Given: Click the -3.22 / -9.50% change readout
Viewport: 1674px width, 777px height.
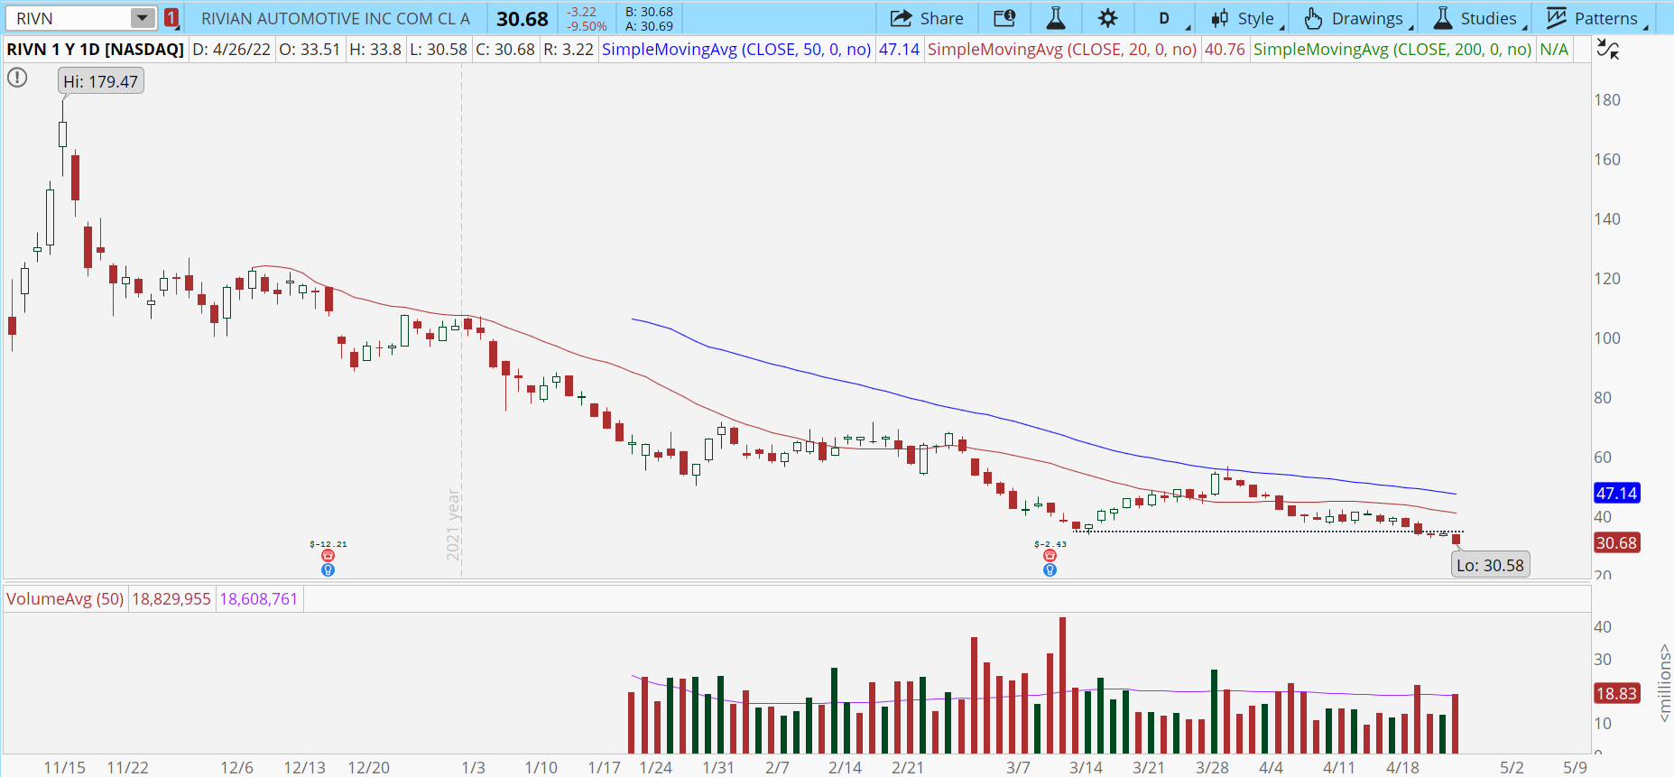Looking at the screenshot, I should click(586, 19).
